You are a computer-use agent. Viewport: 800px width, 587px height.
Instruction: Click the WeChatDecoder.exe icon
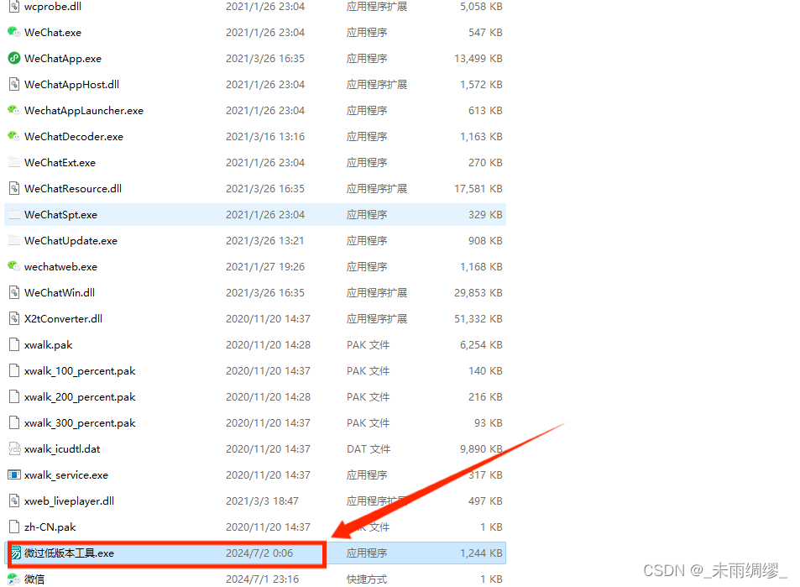[13, 136]
